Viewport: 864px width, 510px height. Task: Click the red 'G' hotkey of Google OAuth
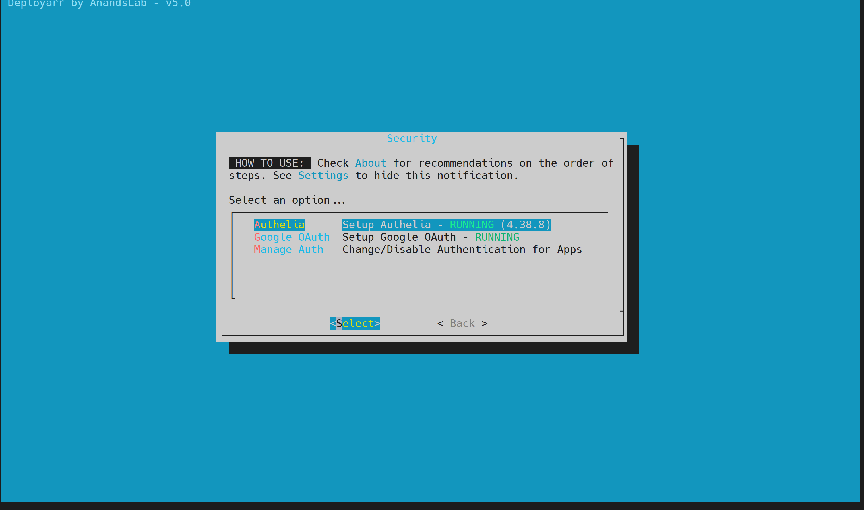(257, 237)
